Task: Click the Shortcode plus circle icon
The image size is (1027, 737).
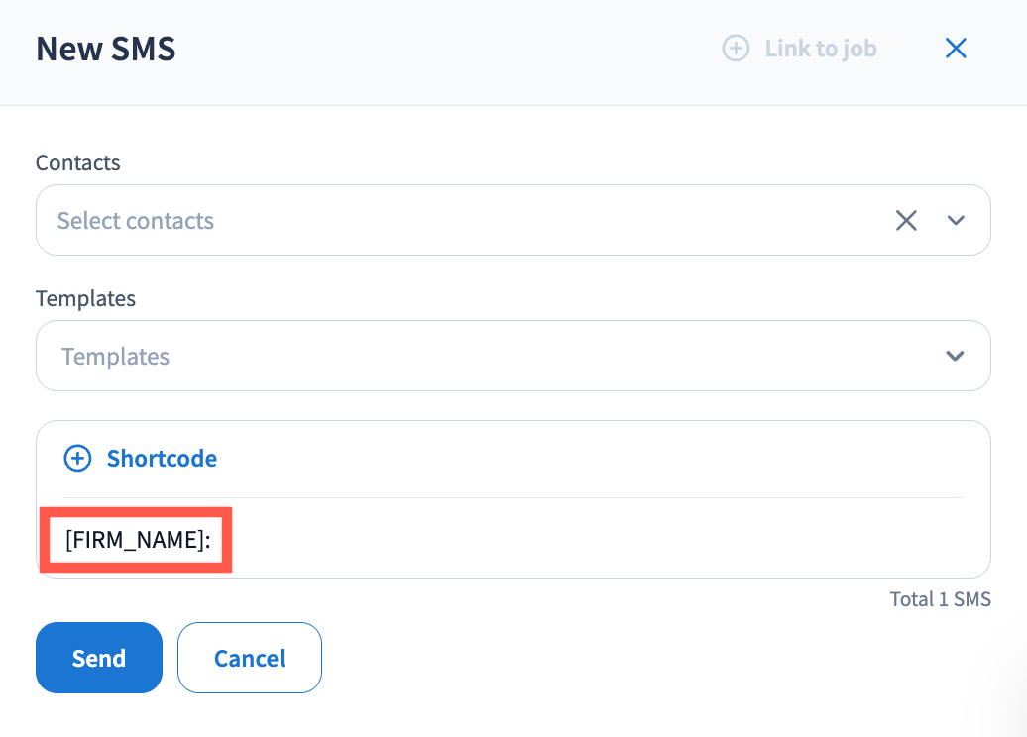Action: (77, 458)
